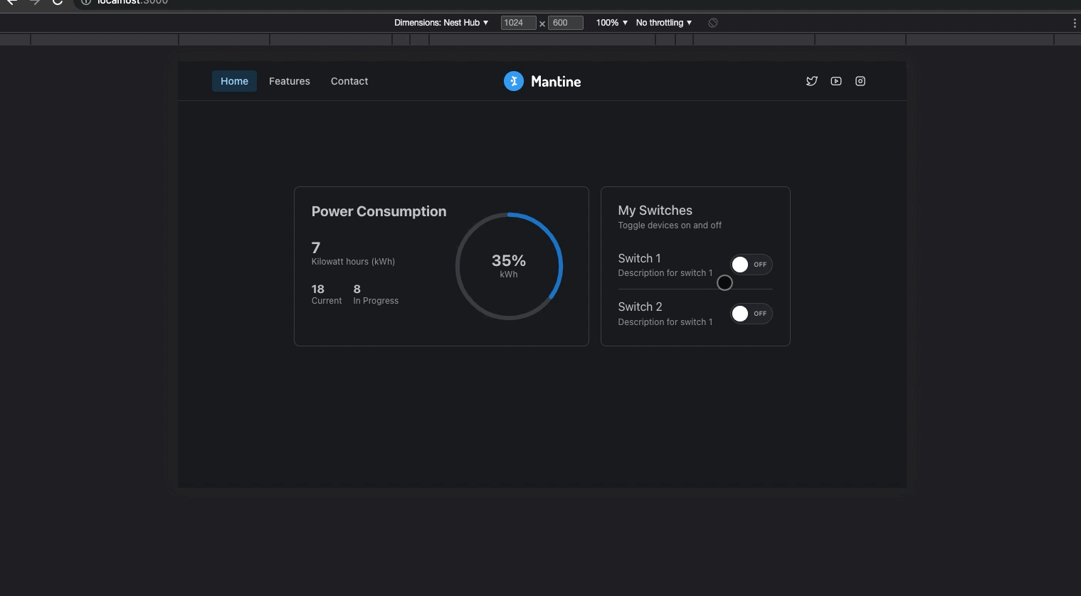The image size is (1081, 596).
Task: Click the Power Consumption heading
Action: [x=379, y=211]
